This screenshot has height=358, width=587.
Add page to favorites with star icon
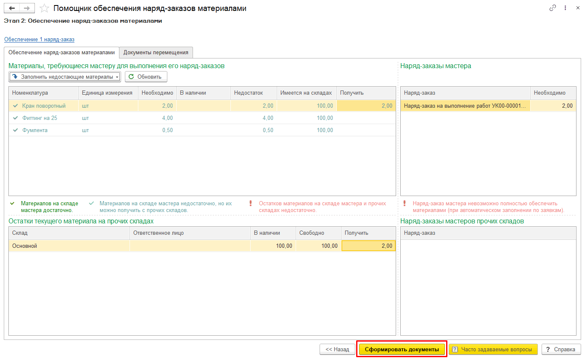coord(44,8)
